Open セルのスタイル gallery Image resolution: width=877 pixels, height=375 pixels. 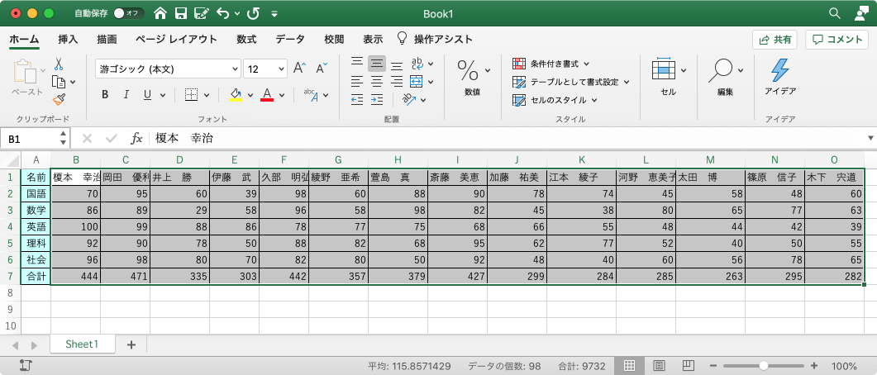(555, 100)
